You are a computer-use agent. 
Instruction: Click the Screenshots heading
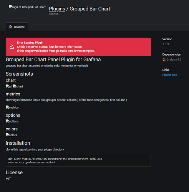coord(19,74)
